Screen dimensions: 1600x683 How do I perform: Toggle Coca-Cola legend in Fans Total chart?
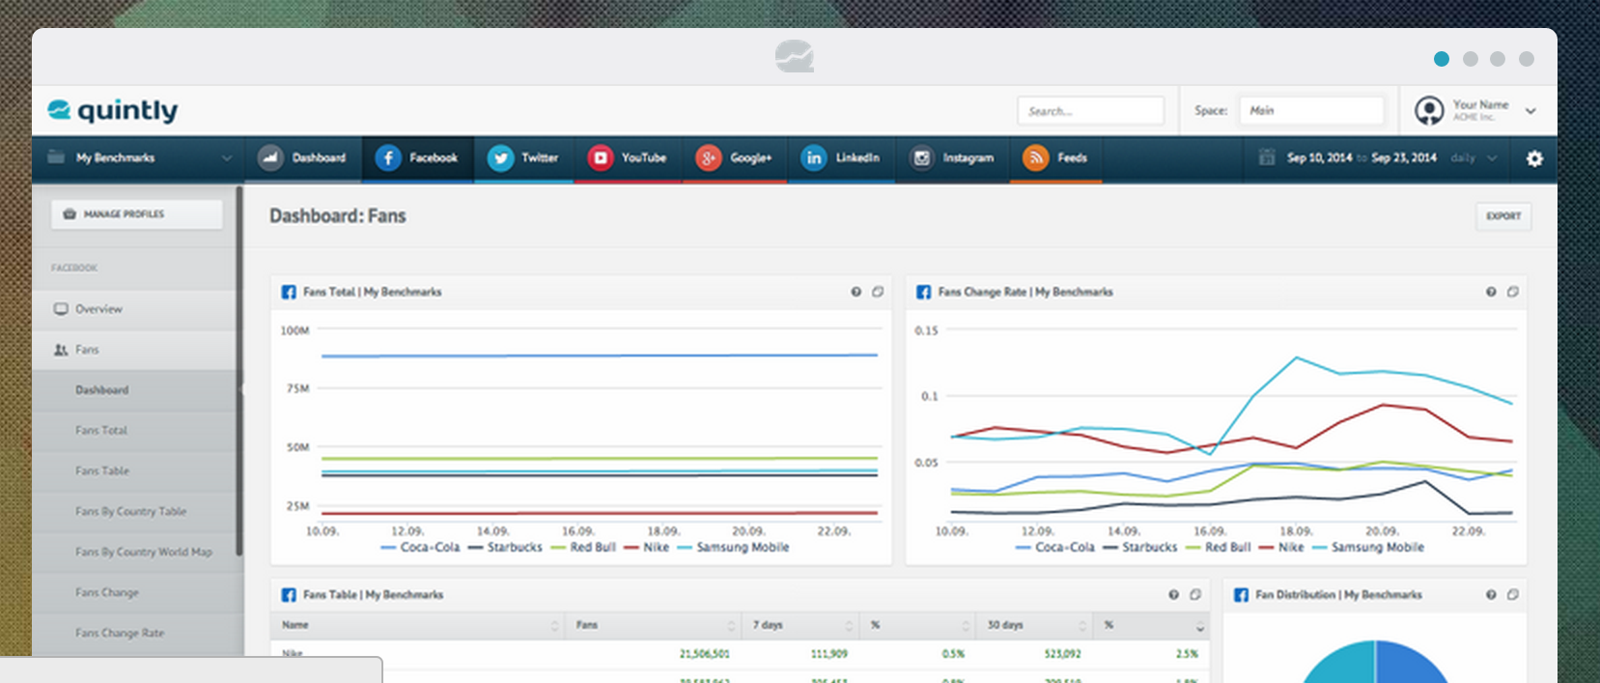421,548
